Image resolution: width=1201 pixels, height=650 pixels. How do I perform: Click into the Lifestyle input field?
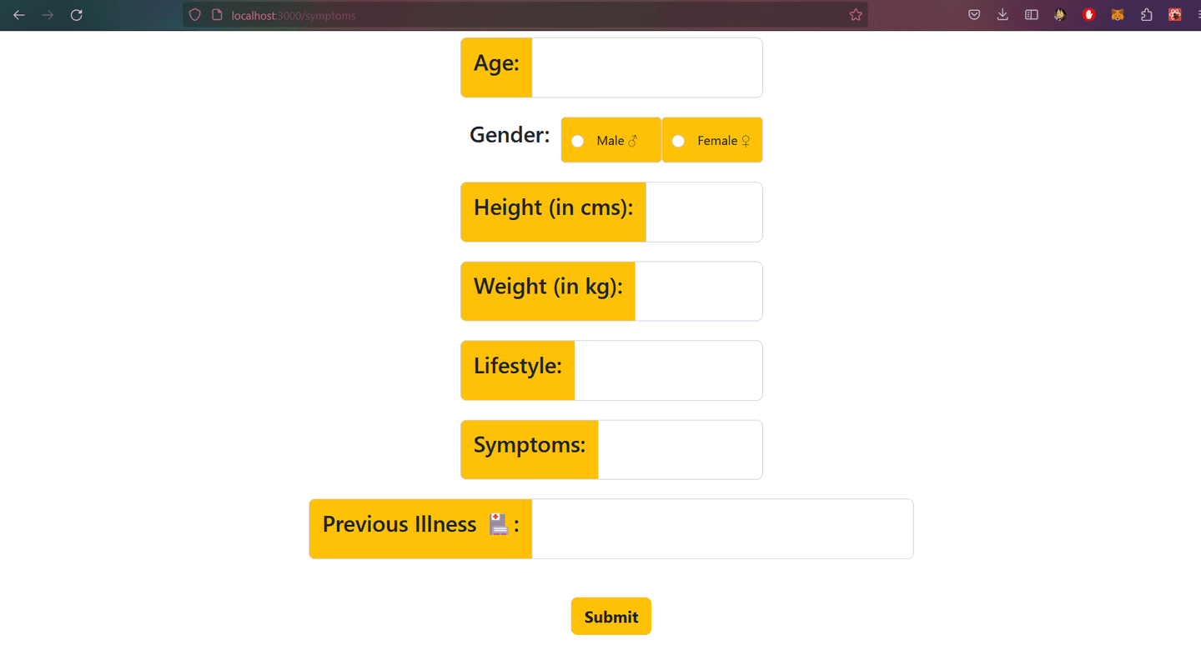[668, 370]
